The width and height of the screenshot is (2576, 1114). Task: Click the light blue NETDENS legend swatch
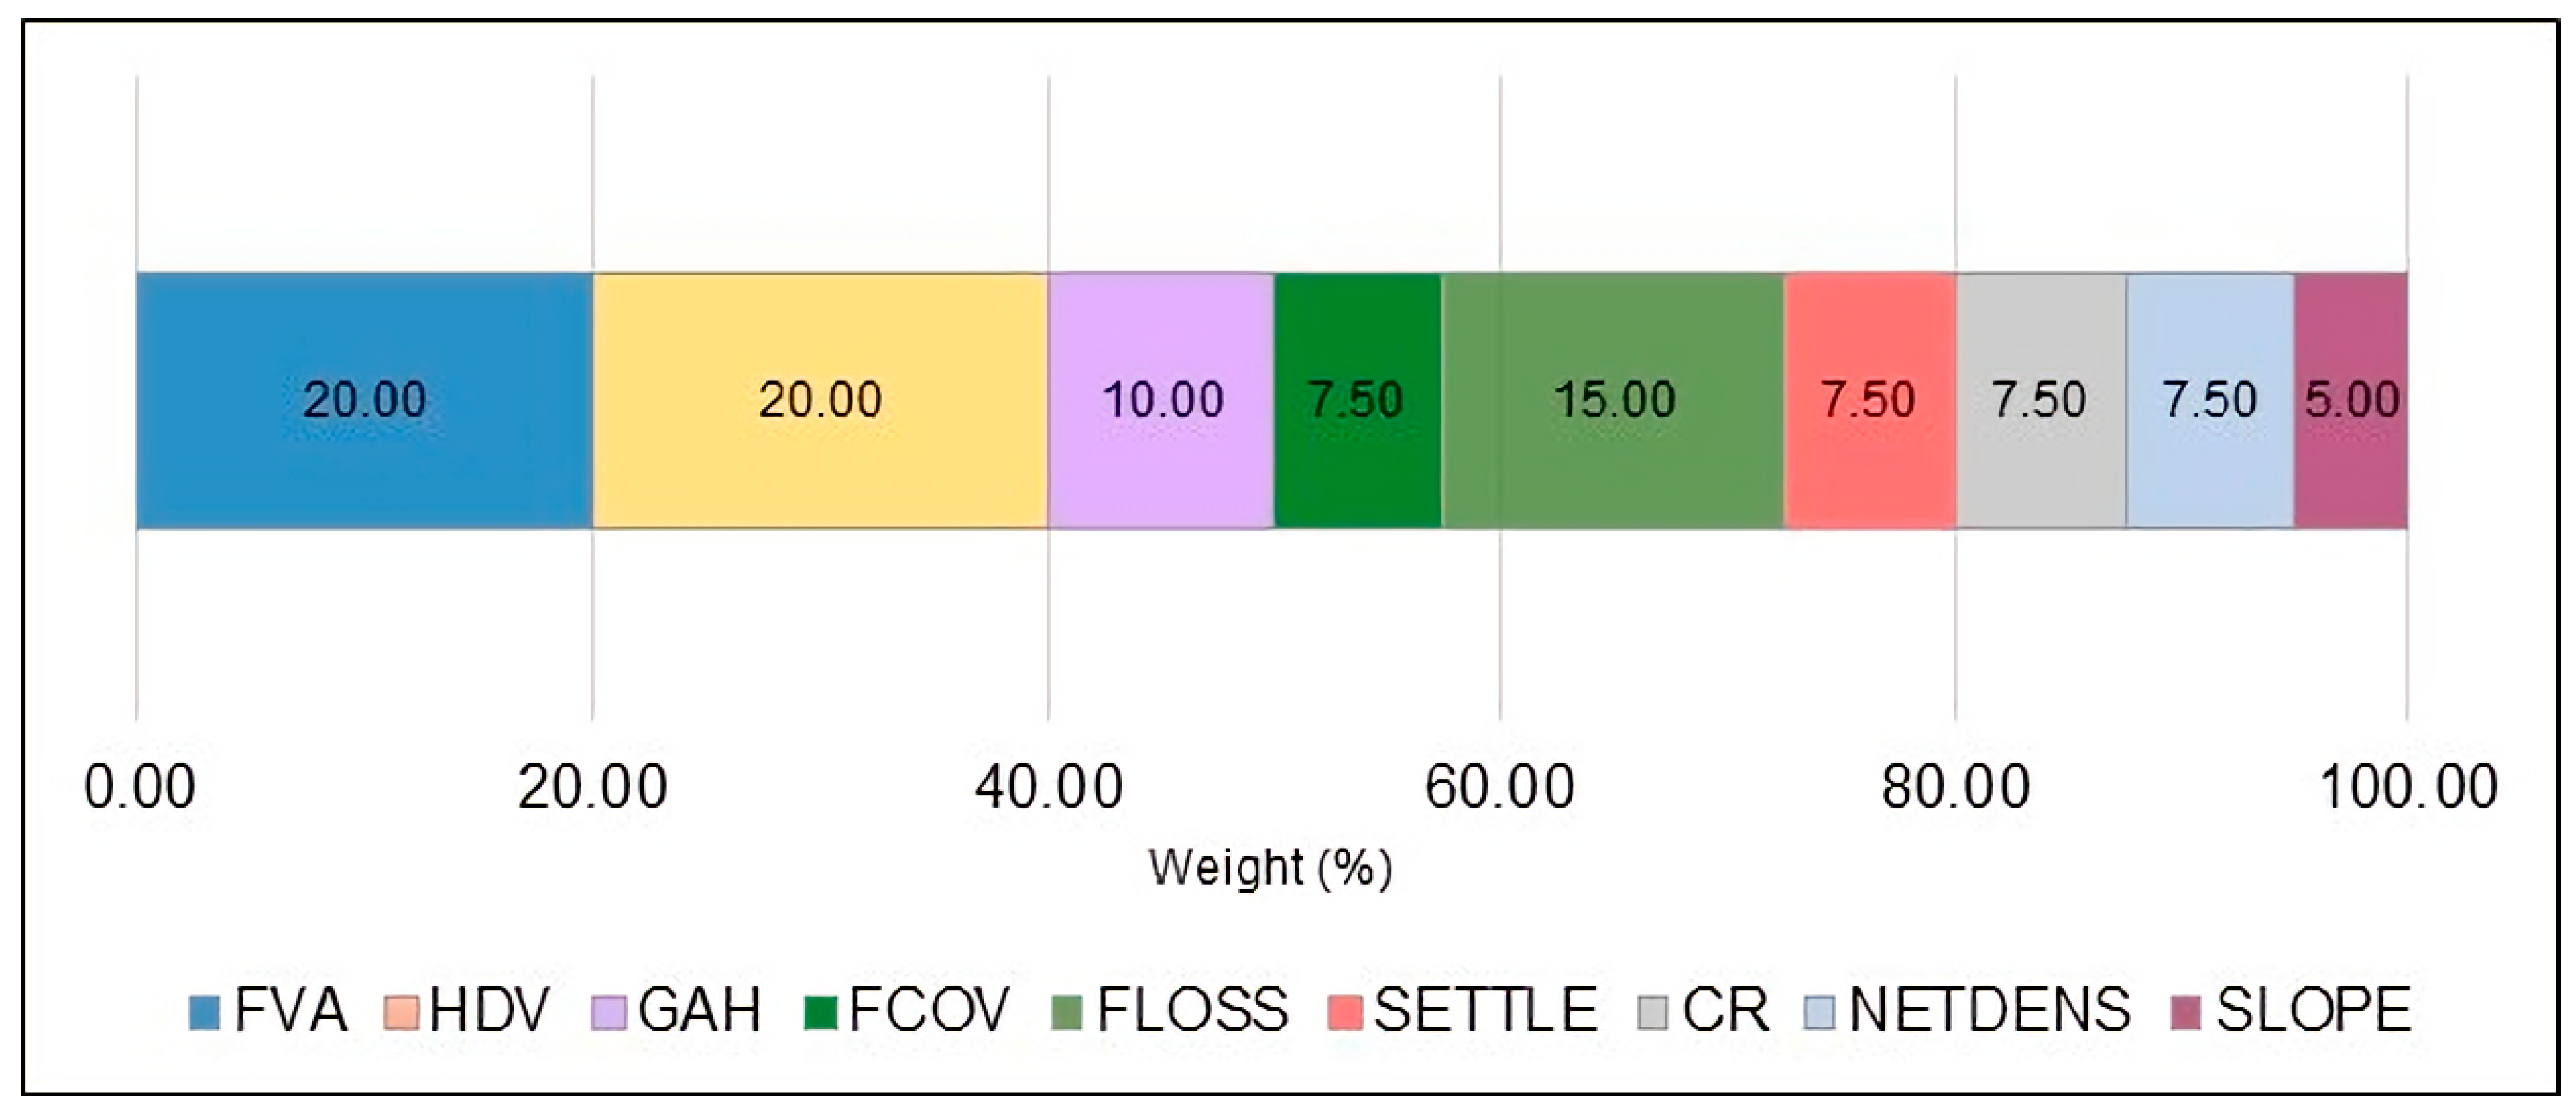1820,1012
